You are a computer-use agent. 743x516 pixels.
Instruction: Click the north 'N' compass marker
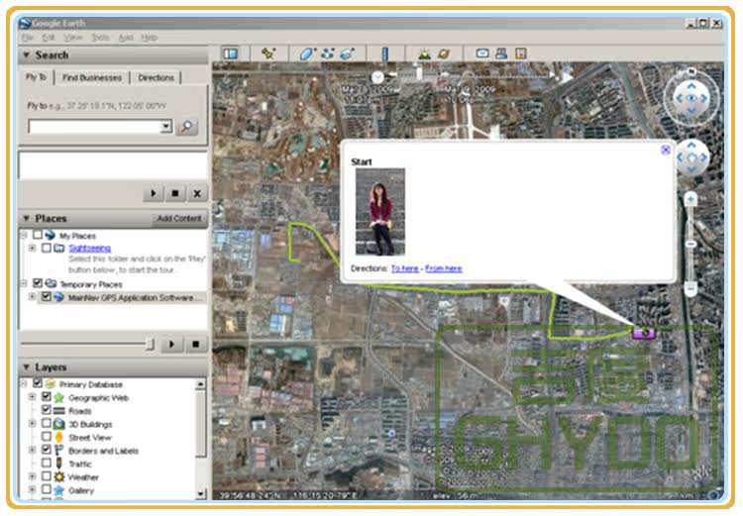pyautogui.click(x=691, y=71)
